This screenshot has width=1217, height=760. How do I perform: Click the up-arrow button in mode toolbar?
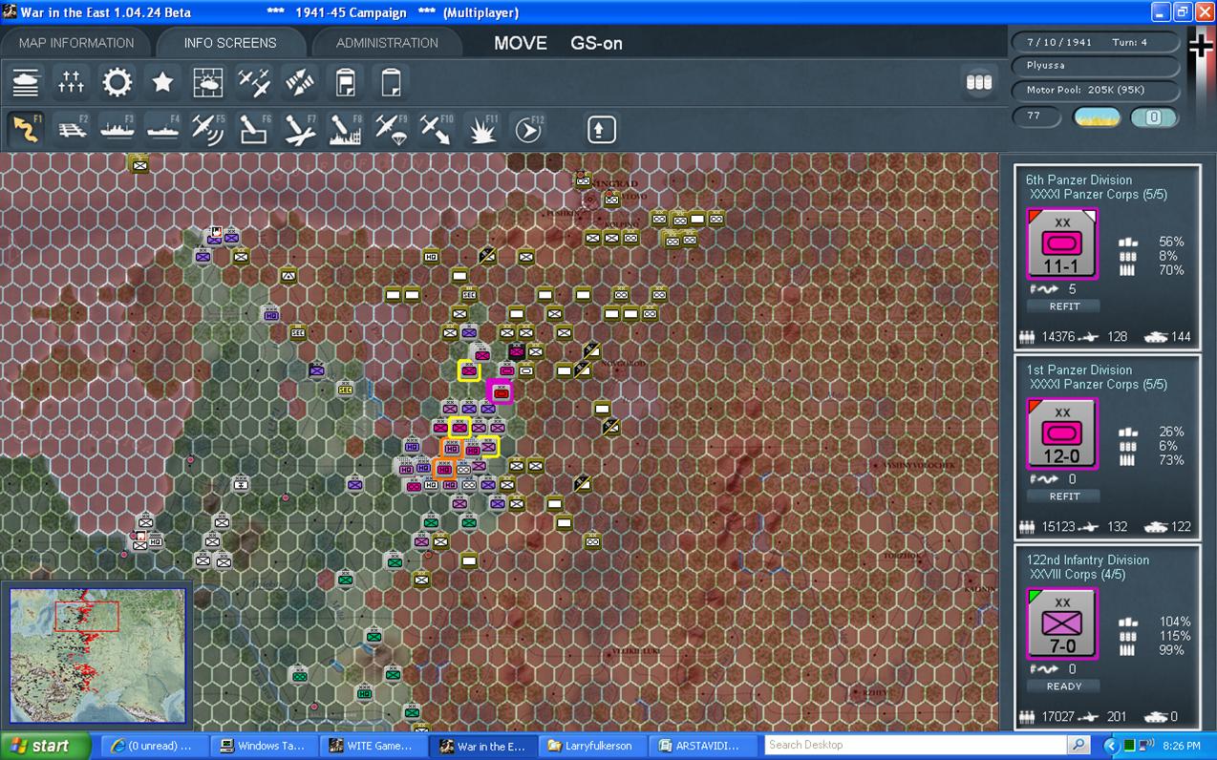(601, 129)
